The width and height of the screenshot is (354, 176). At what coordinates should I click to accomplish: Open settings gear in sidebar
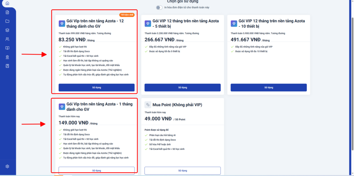coord(8,167)
